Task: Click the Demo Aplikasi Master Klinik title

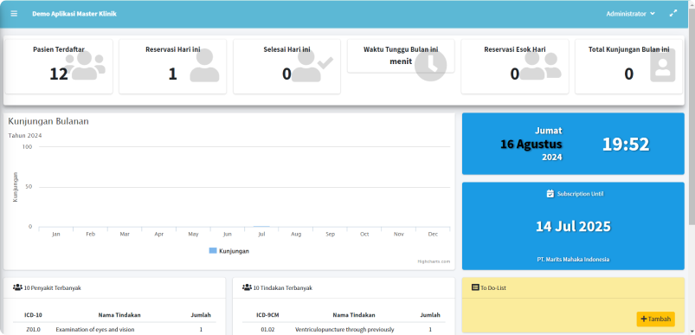Action: click(x=74, y=14)
